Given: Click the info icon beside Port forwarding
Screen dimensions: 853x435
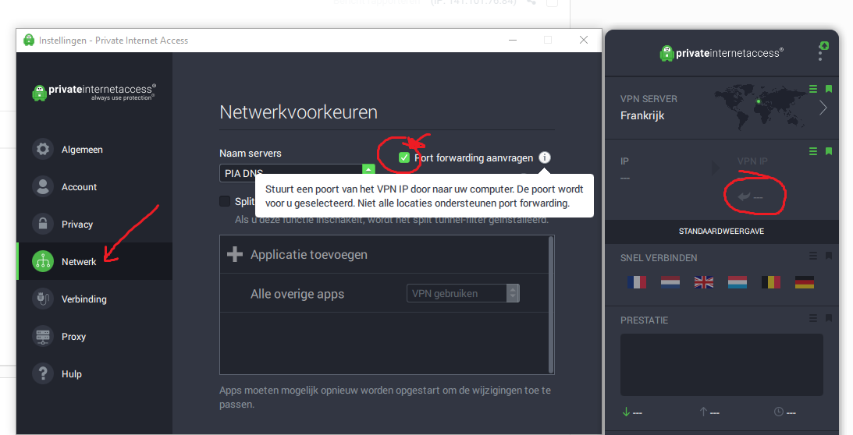Looking at the screenshot, I should click(545, 157).
